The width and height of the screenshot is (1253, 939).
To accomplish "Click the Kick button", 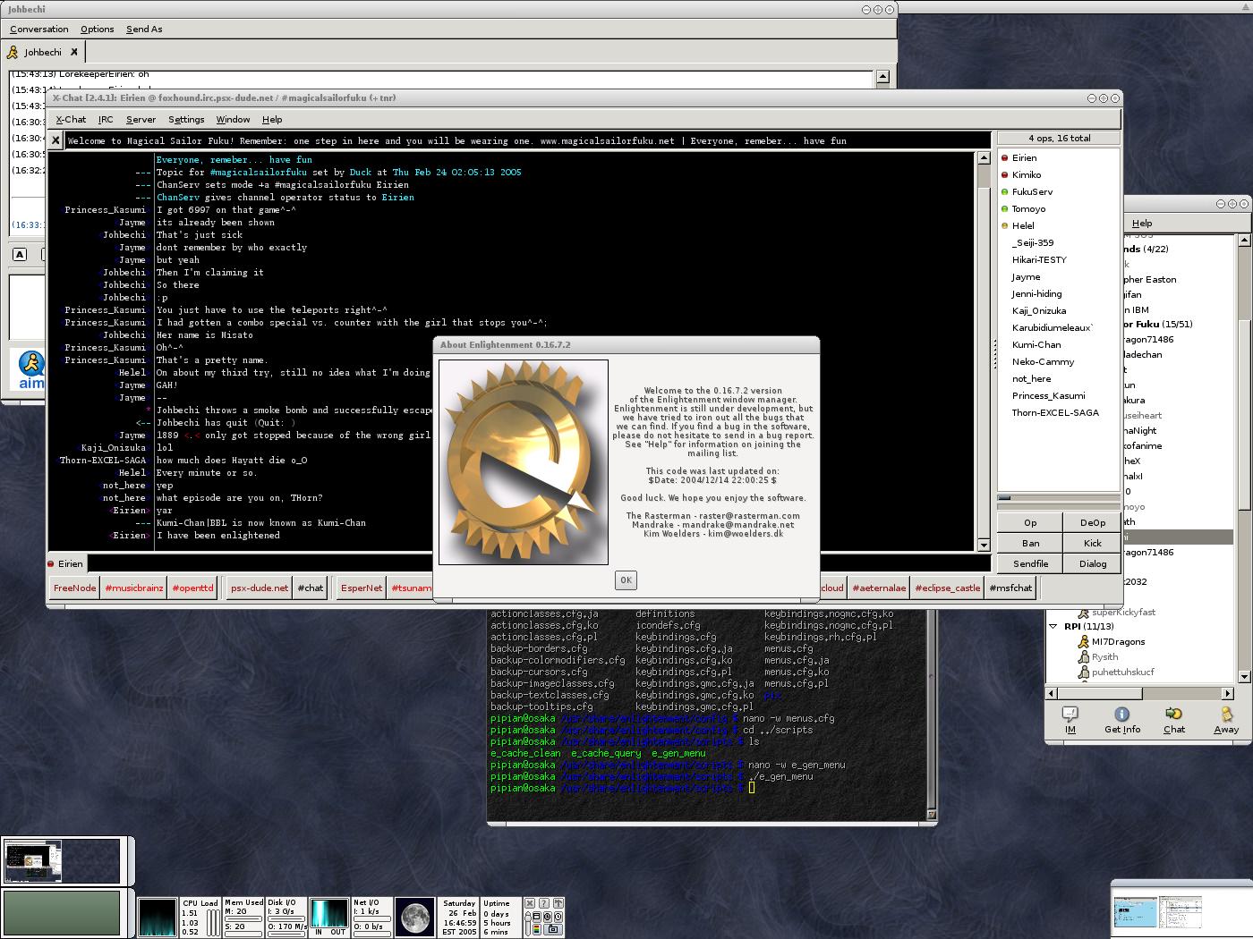I will [1092, 543].
